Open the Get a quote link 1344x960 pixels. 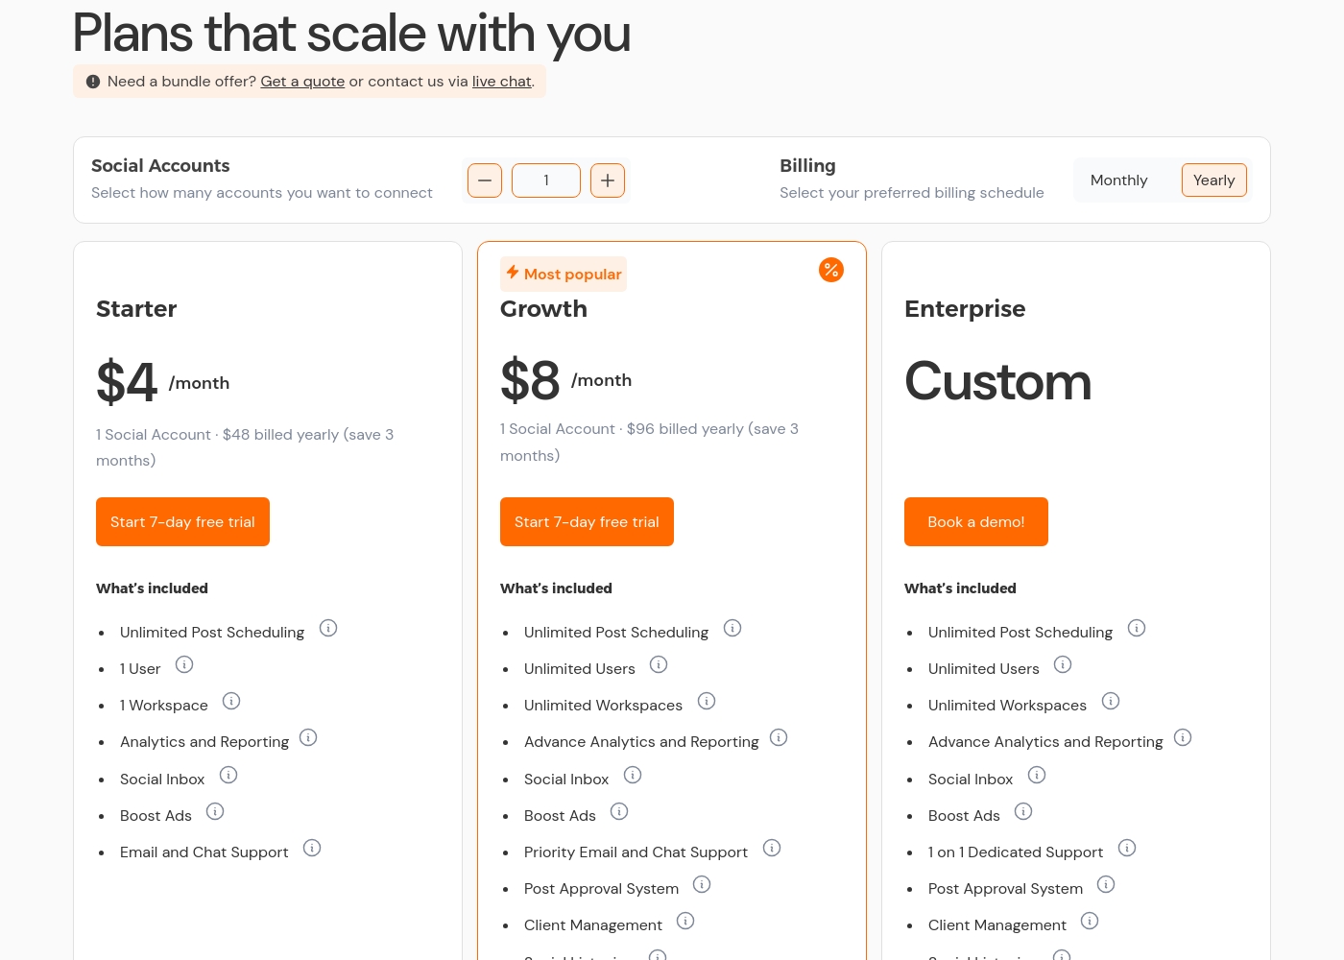tap(302, 82)
